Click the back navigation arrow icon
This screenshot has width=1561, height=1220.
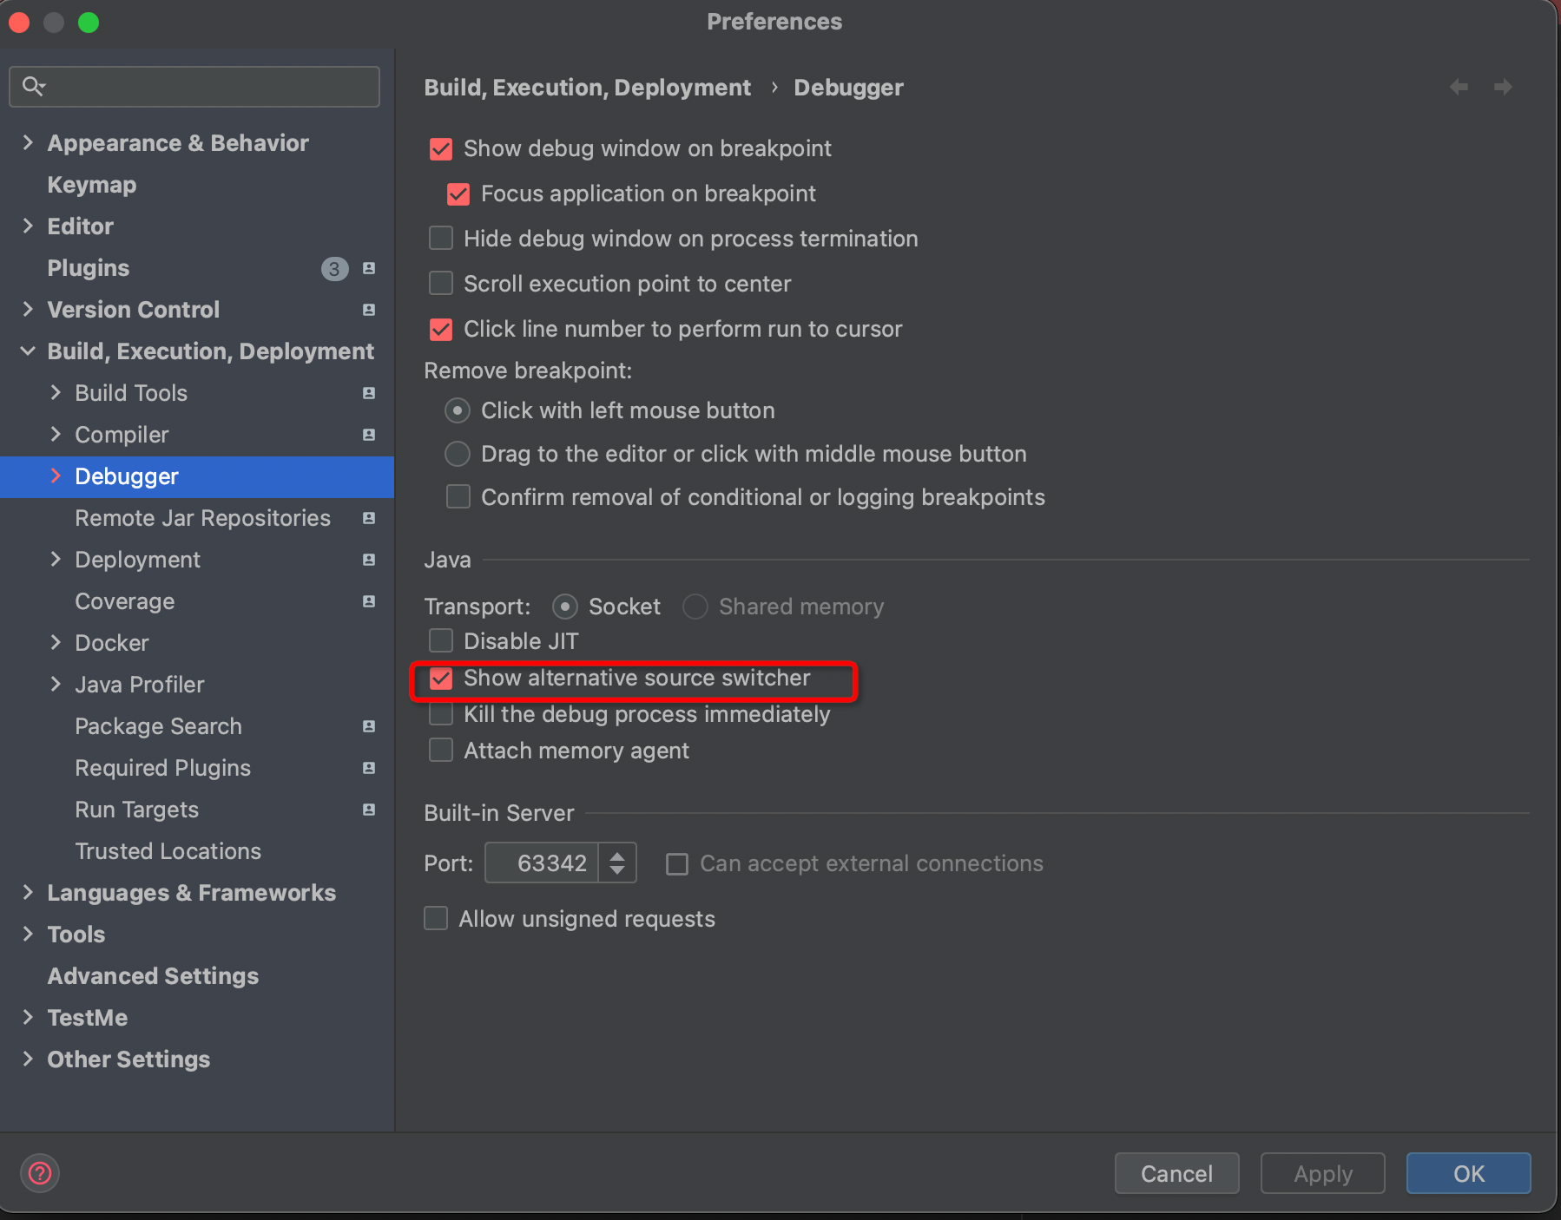click(x=1459, y=87)
